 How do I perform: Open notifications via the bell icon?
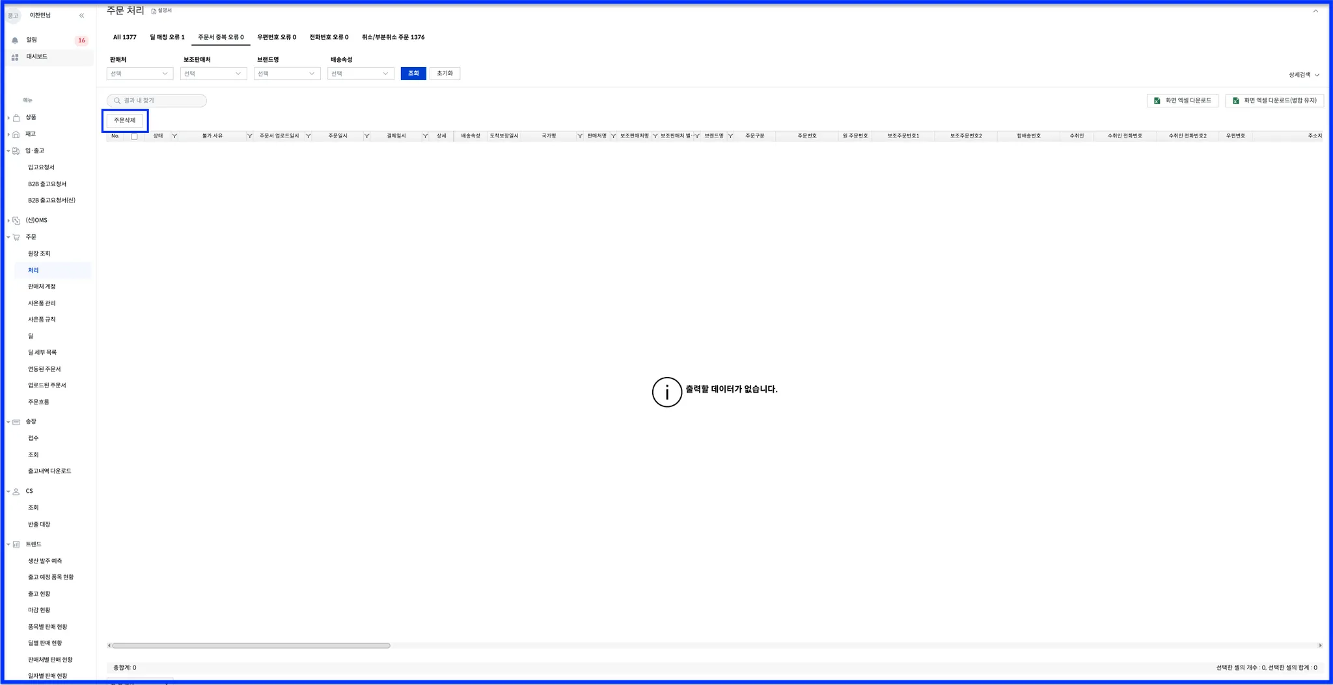tap(15, 40)
